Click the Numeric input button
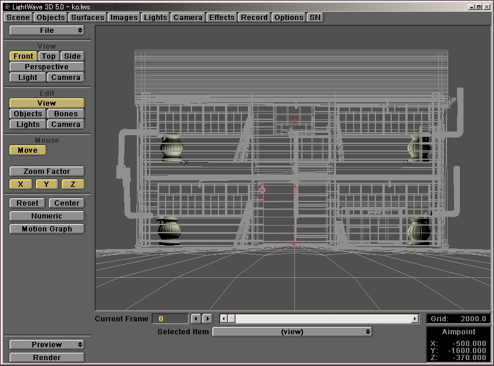494x366 pixels. (47, 216)
